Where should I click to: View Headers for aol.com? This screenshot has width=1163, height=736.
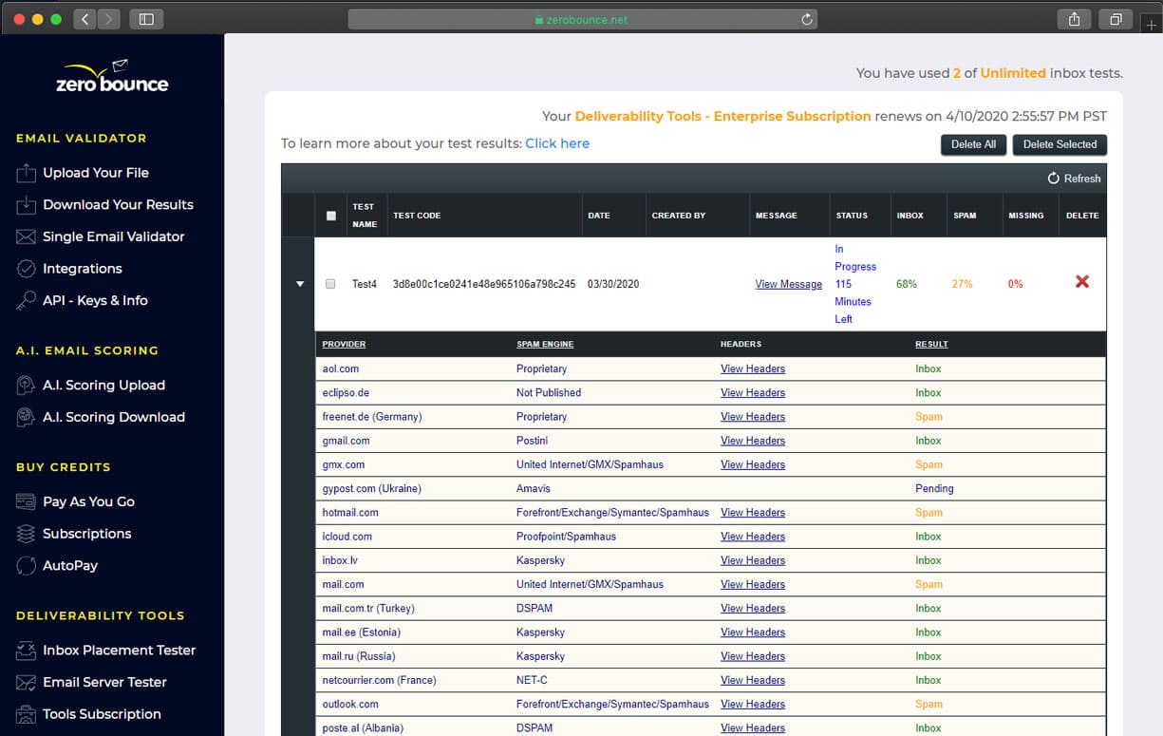tap(753, 368)
